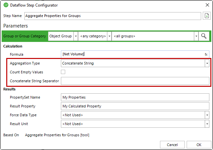Screen dimensions: 213x150
Task: Click the Dataflow app logo icon
Action: coord(6,5)
